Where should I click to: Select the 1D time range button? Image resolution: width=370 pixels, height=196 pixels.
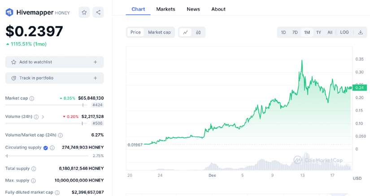[283, 32]
